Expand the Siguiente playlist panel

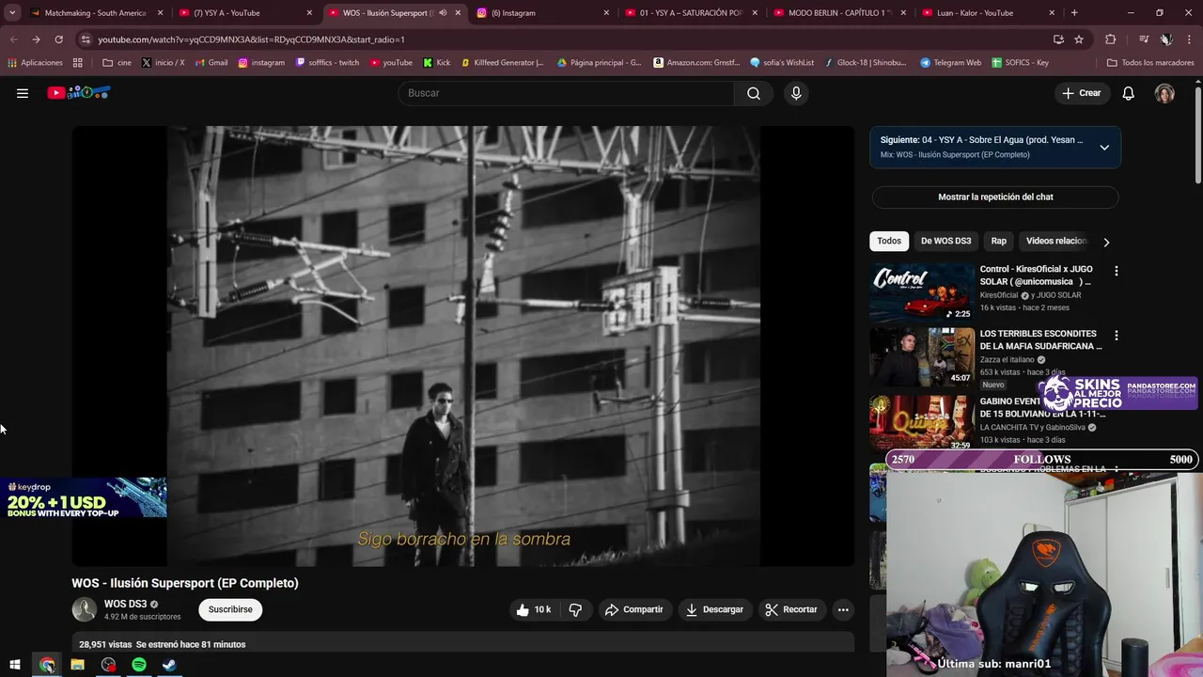1104,147
